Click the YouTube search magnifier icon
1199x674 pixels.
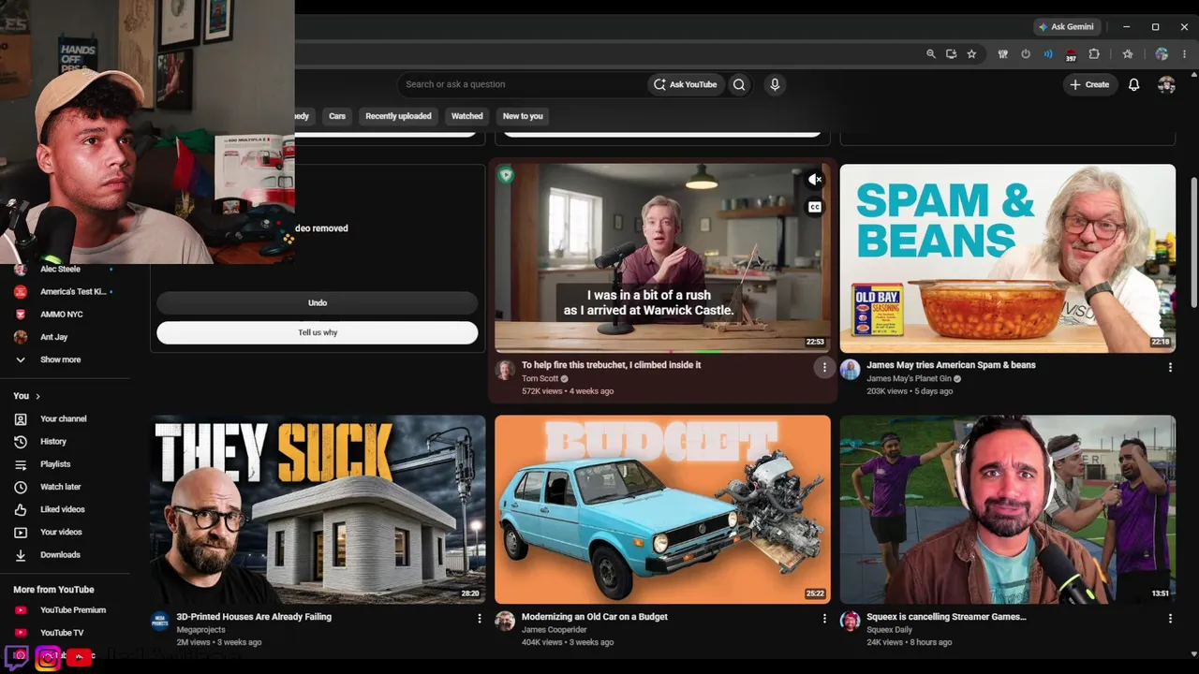click(739, 84)
